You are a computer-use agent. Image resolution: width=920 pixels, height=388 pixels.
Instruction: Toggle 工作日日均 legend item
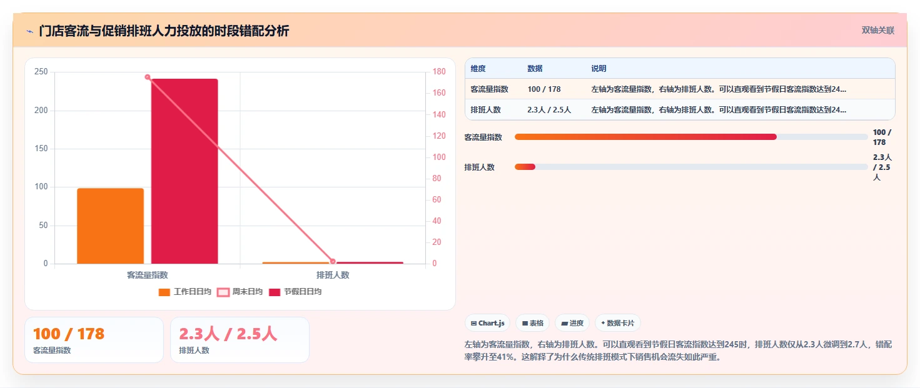[x=185, y=292]
